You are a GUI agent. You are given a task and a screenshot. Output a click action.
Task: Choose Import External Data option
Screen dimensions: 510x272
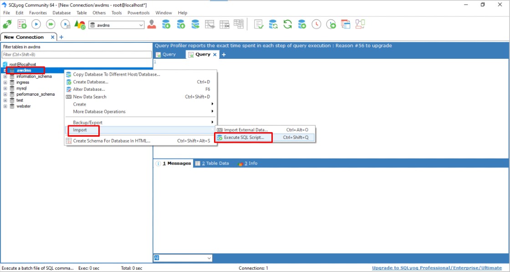264,130
